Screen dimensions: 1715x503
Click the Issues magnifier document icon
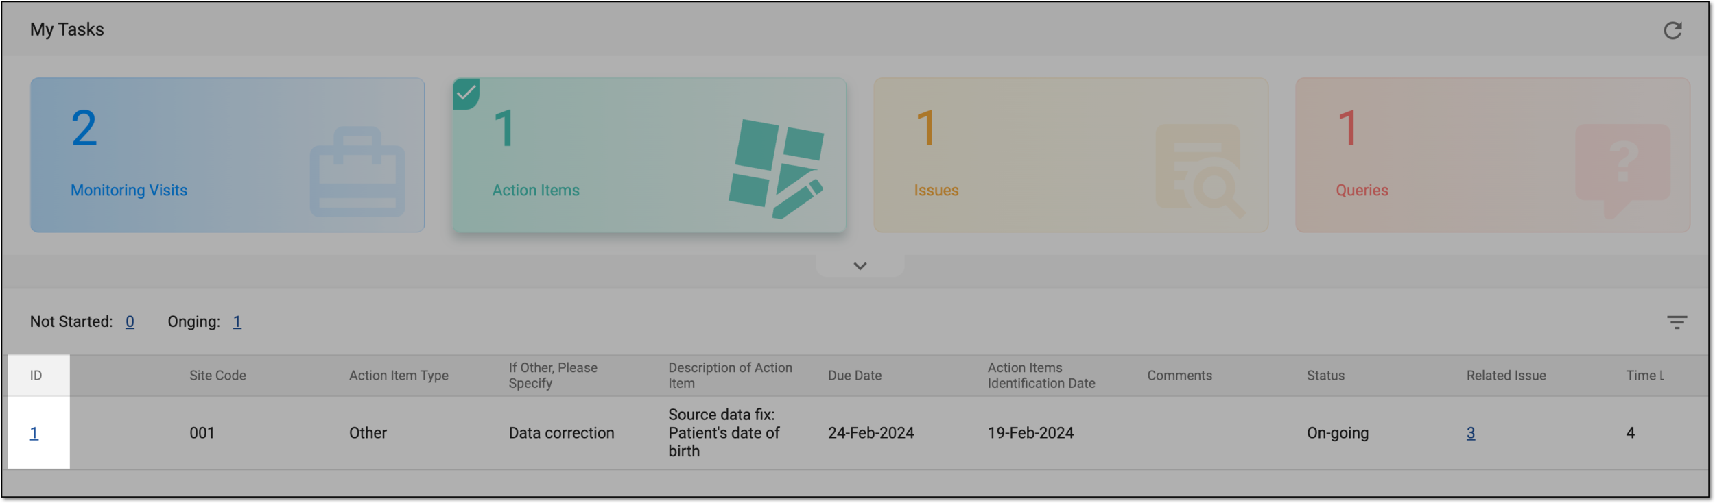point(1200,171)
